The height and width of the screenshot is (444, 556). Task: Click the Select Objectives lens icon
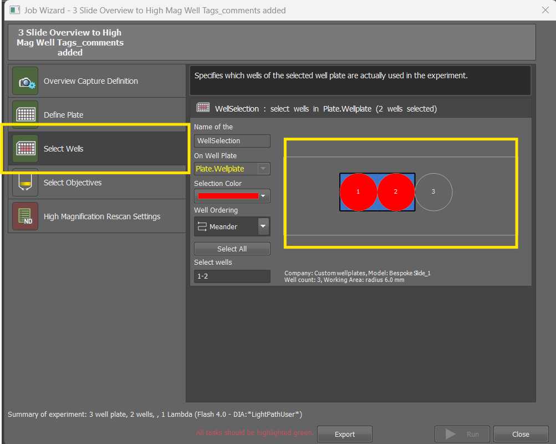click(25, 183)
